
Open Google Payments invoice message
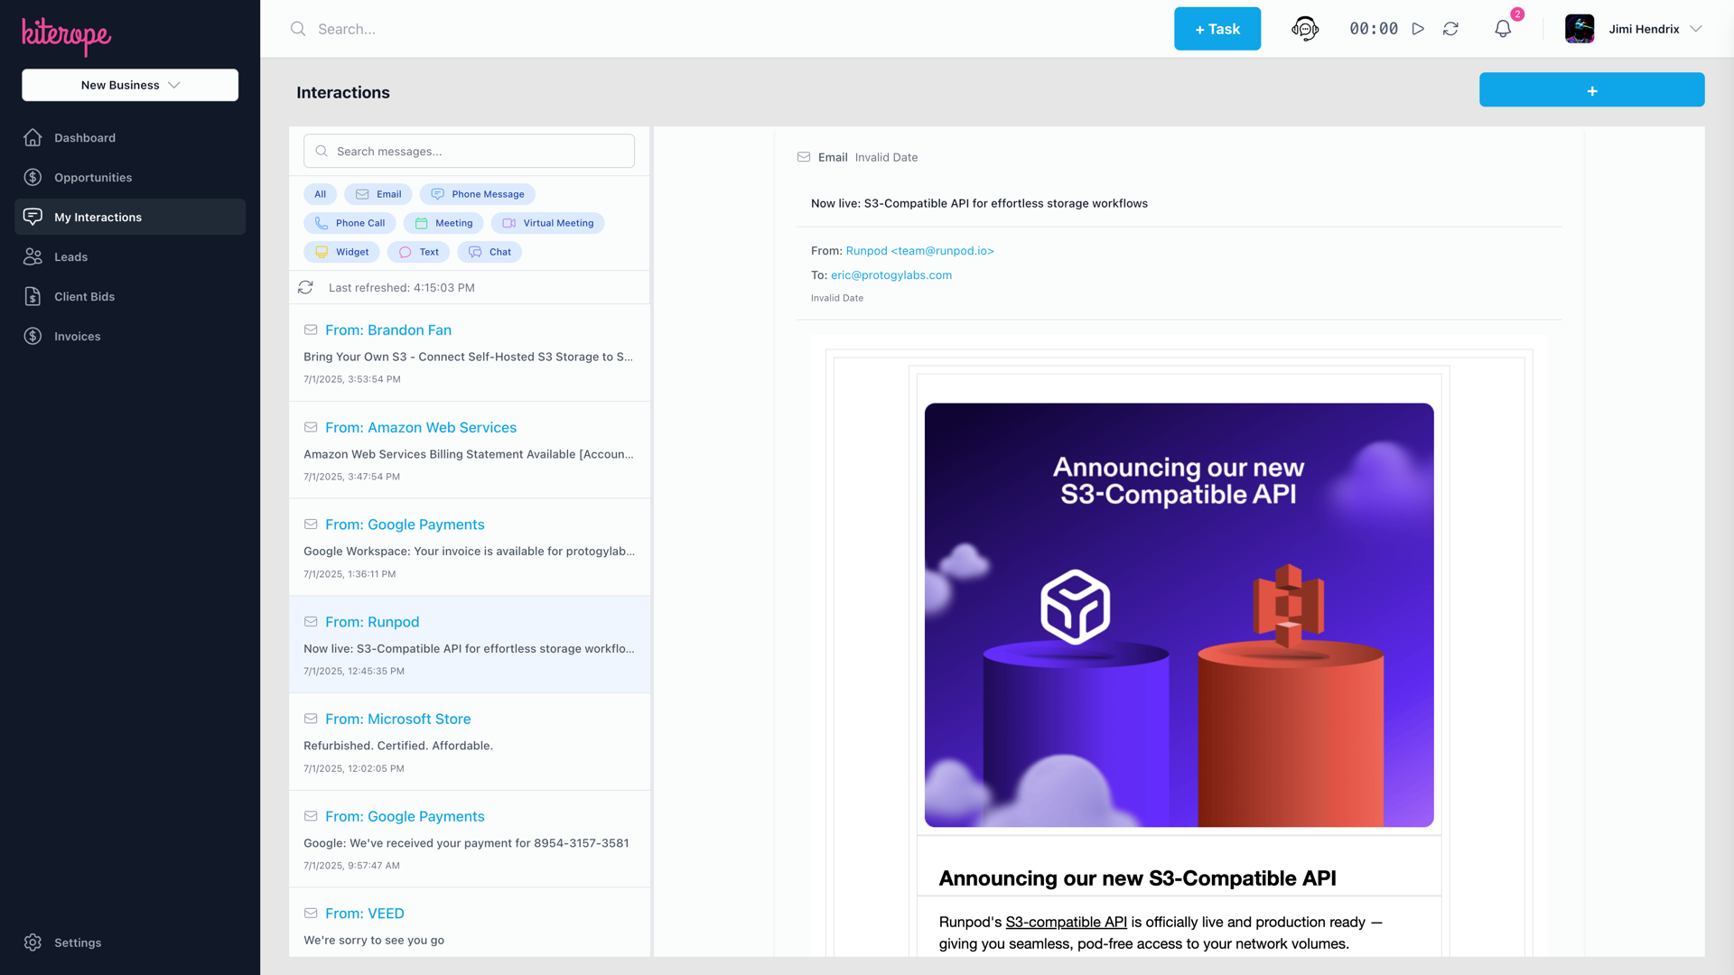(469, 547)
